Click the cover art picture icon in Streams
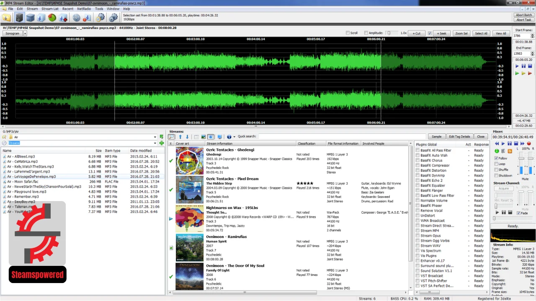536x301 pixels. click(204, 137)
